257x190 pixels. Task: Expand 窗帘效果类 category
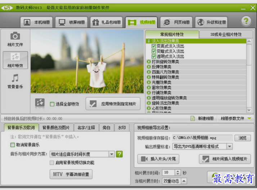click(x=149, y=88)
